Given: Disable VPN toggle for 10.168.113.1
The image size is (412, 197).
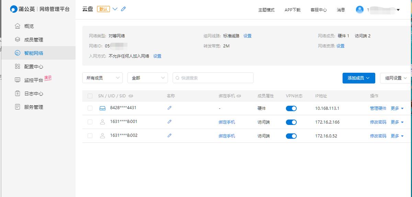Looking at the screenshot, I should pyautogui.click(x=291, y=108).
